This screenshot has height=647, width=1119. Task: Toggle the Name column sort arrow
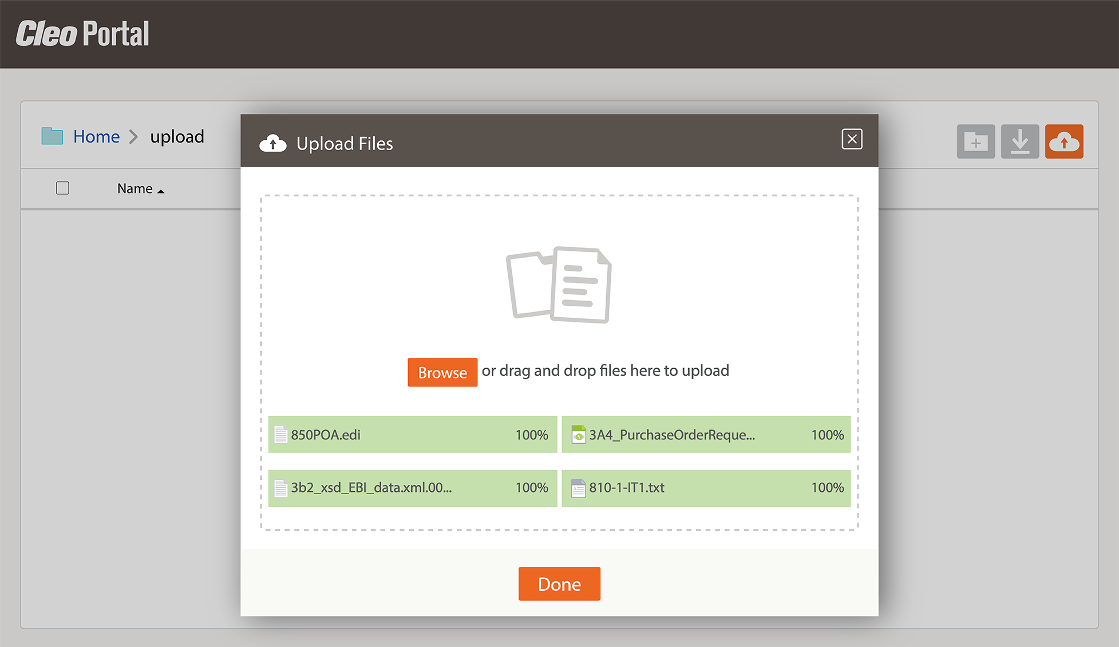pos(161,190)
